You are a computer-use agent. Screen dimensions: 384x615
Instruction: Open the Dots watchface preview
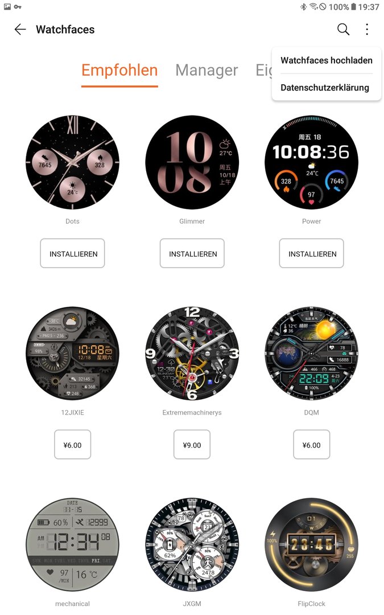click(72, 162)
